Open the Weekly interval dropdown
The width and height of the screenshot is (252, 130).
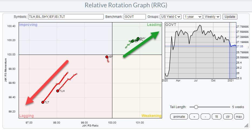tap(212, 17)
